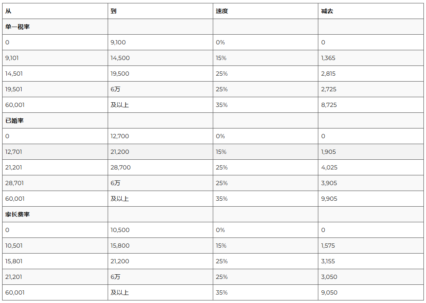The image size is (426, 303).
Task: Select the deduction cell showing 1,365
Action: point(328,58)
